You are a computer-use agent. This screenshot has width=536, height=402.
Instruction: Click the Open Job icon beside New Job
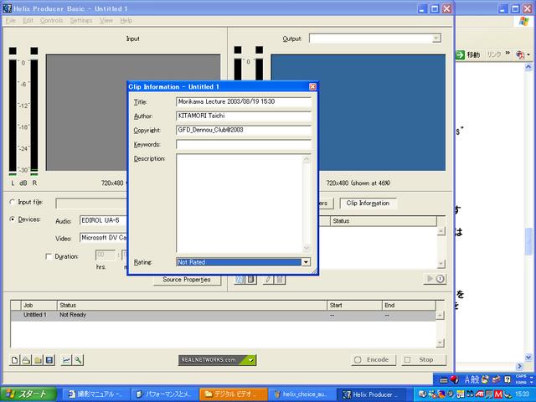(x=26, y=360)
